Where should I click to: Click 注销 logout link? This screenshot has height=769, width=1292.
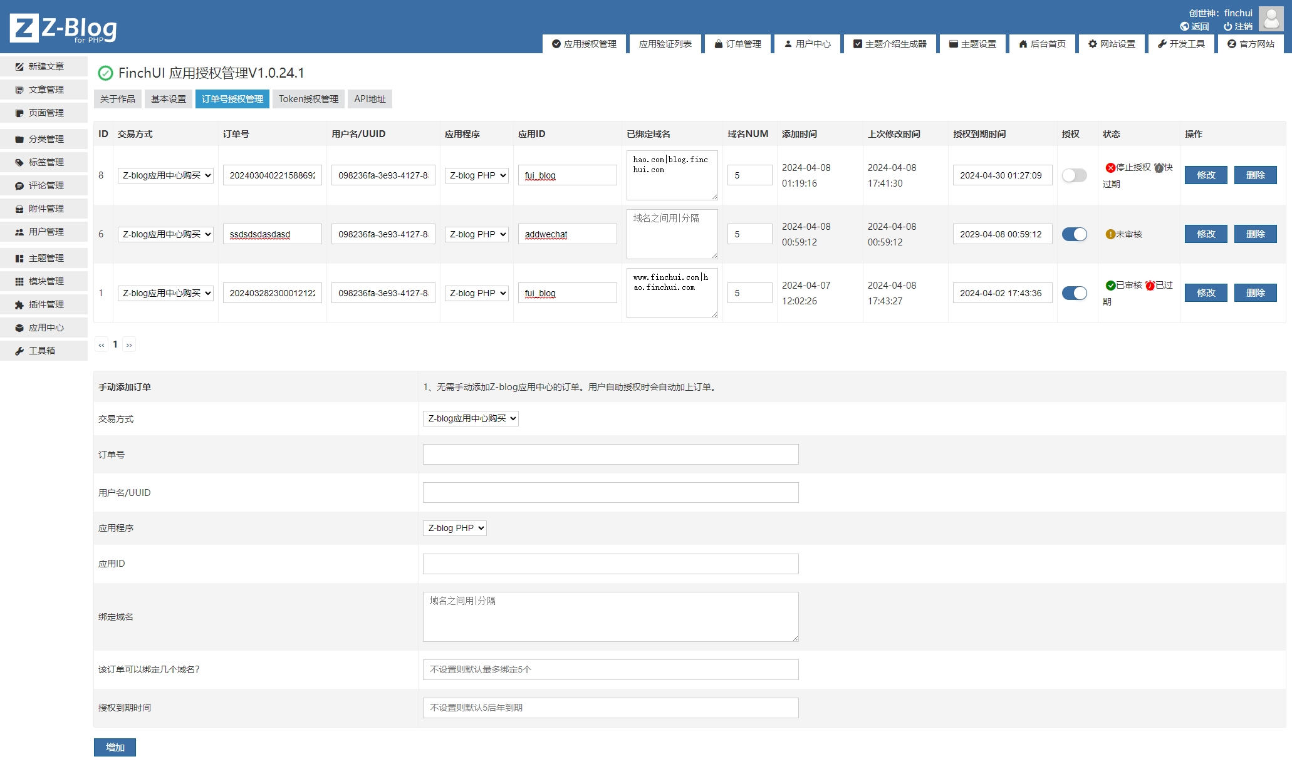tap(1238, 26)
